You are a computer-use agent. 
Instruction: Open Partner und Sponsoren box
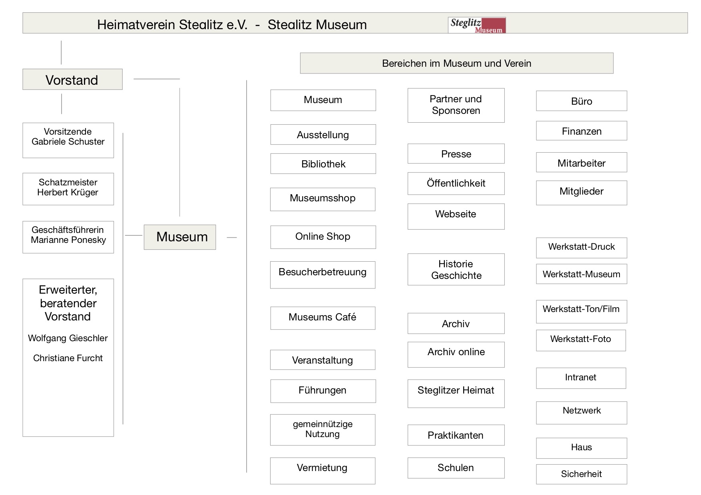(456, 105)
